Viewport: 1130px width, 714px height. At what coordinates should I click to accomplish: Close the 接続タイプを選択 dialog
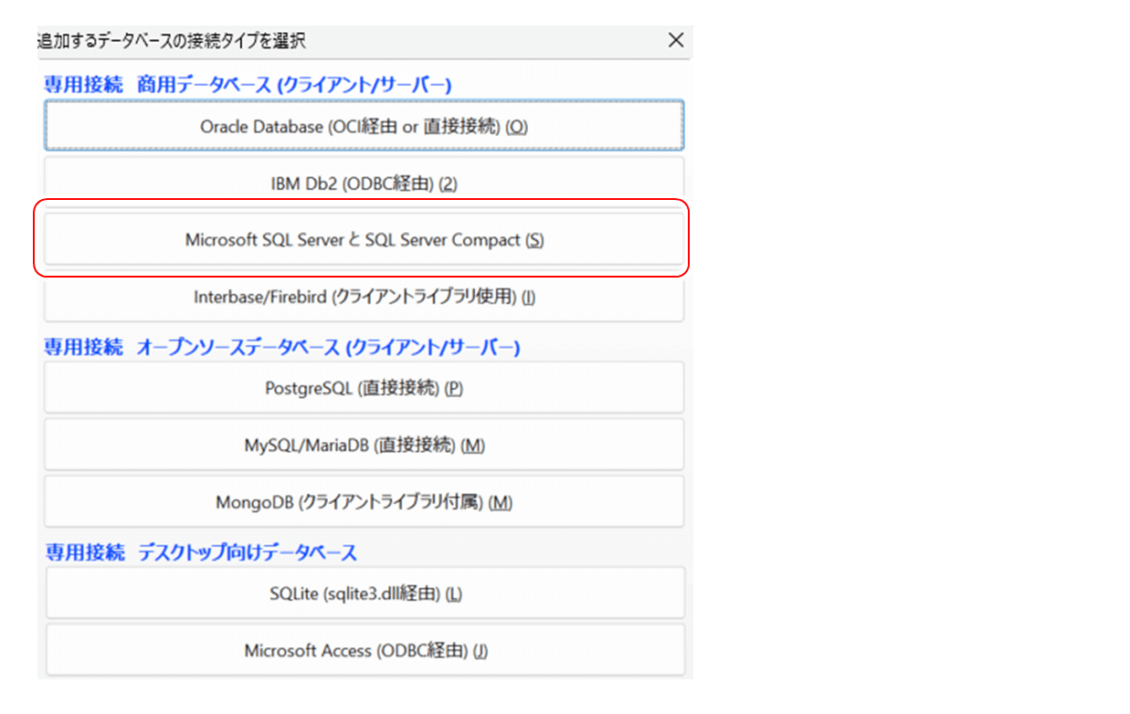(x=676, y=40)
